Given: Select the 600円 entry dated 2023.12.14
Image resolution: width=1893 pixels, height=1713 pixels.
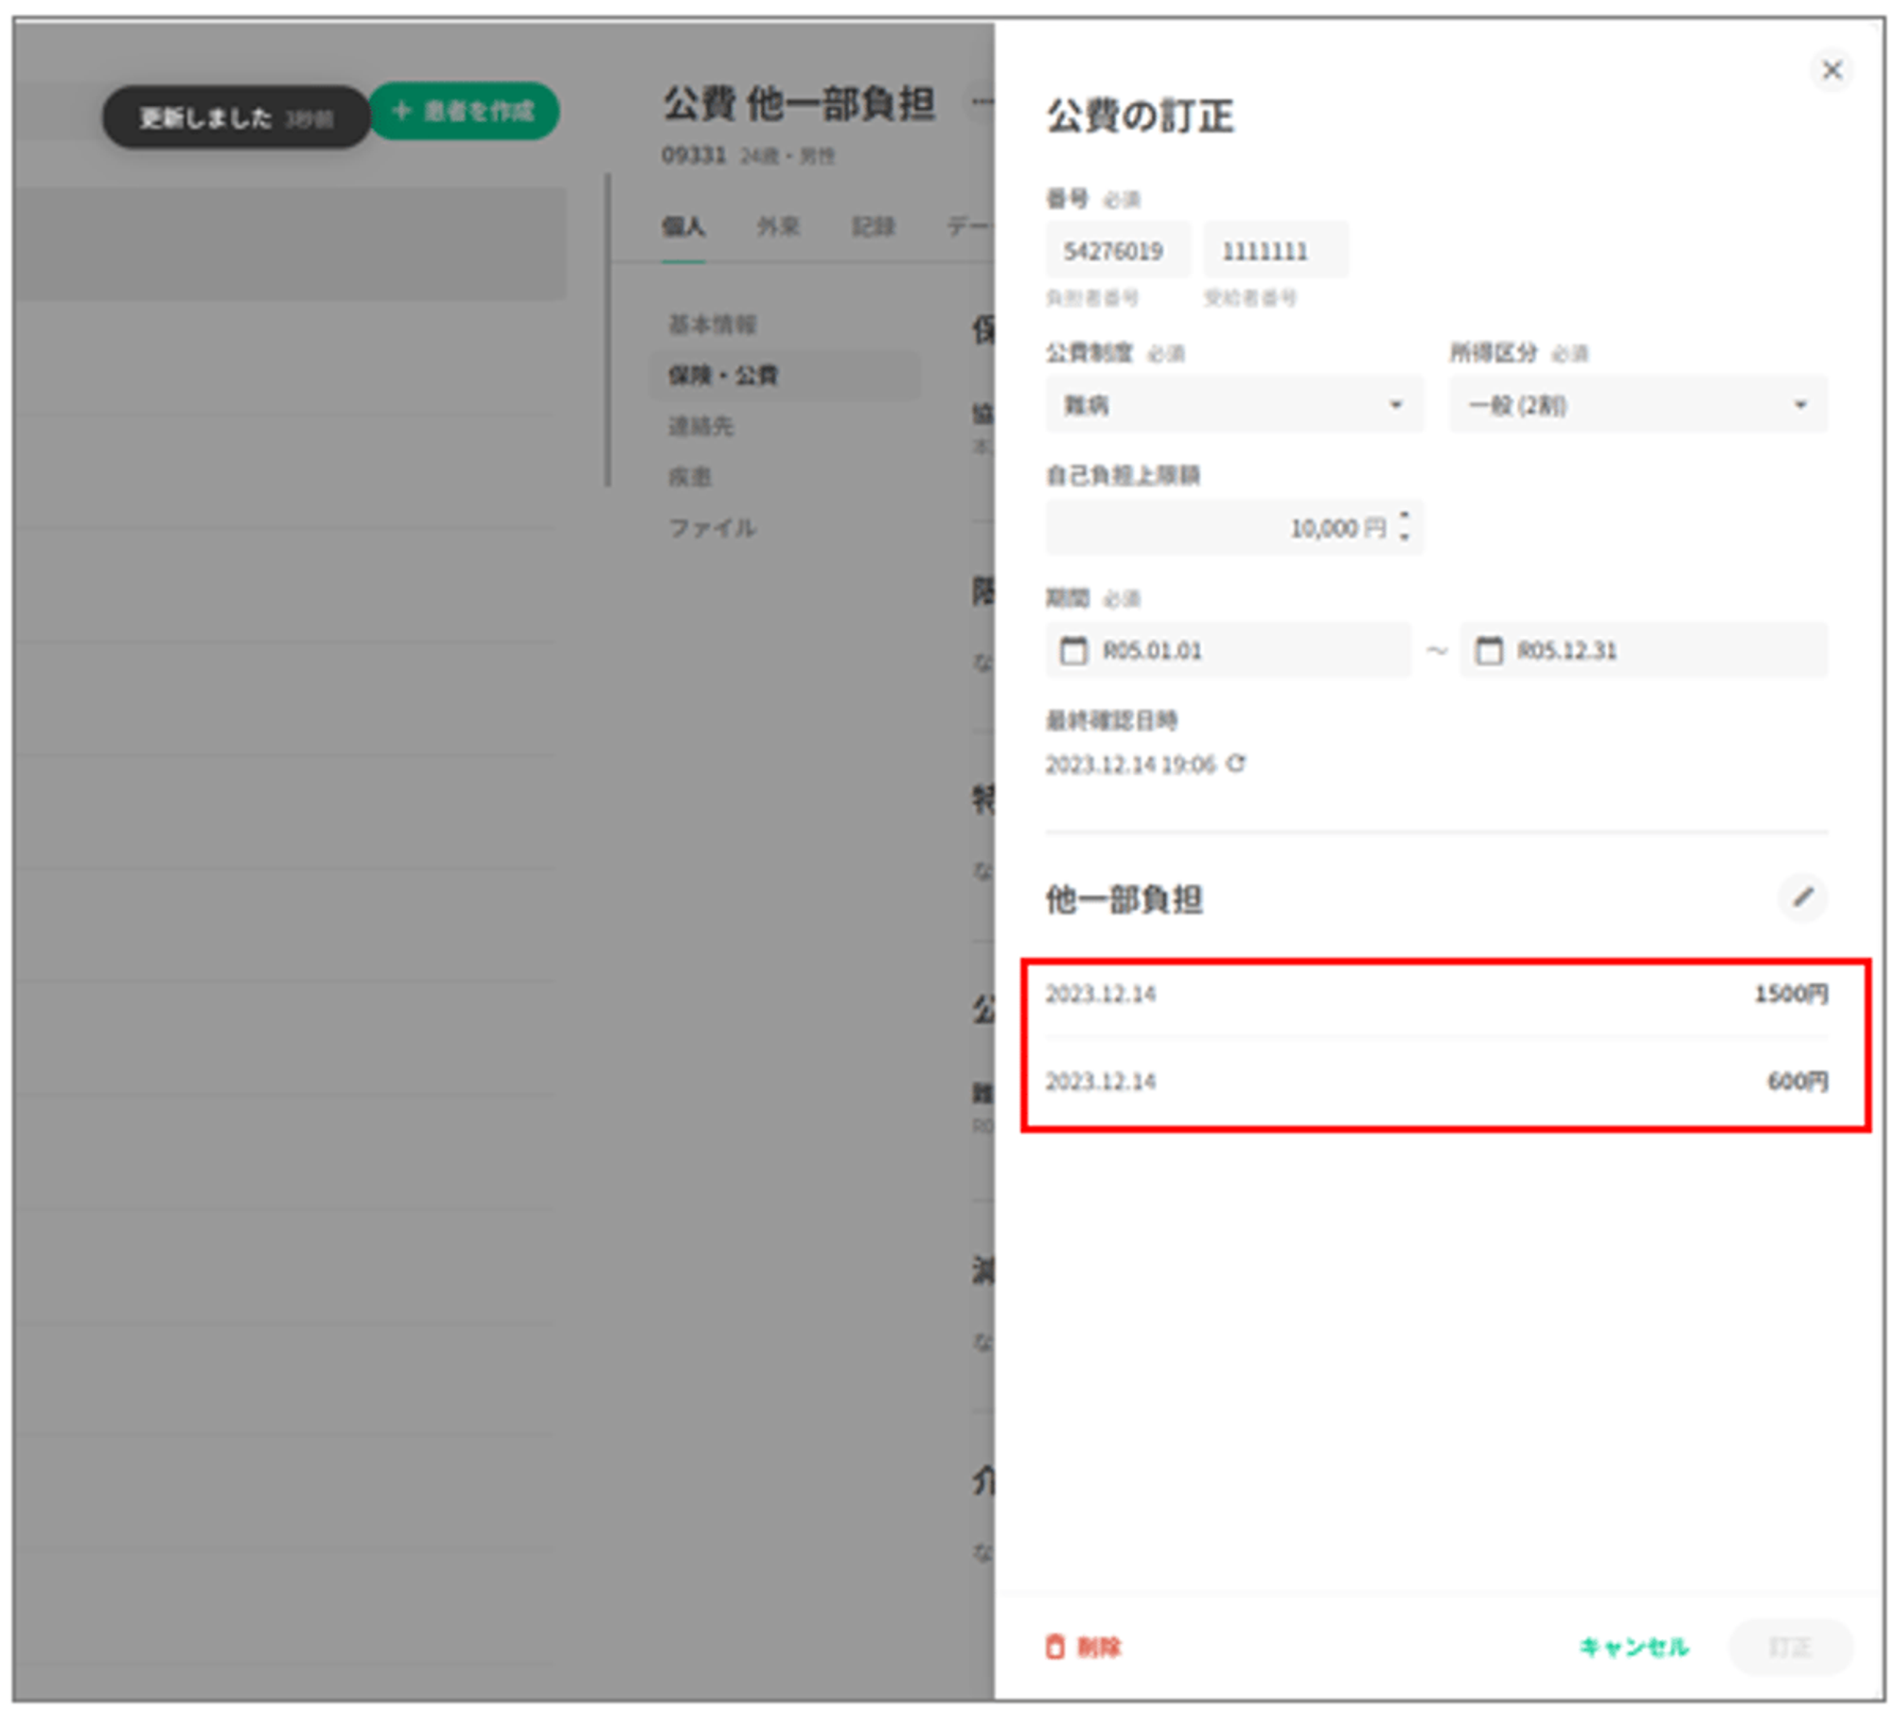Looking at the screenshot, I should click(1435, 1081).
